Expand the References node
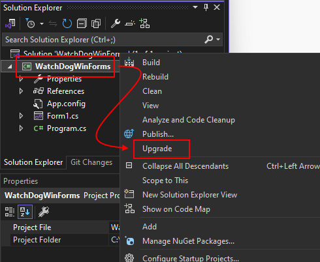 click(21, 91)
